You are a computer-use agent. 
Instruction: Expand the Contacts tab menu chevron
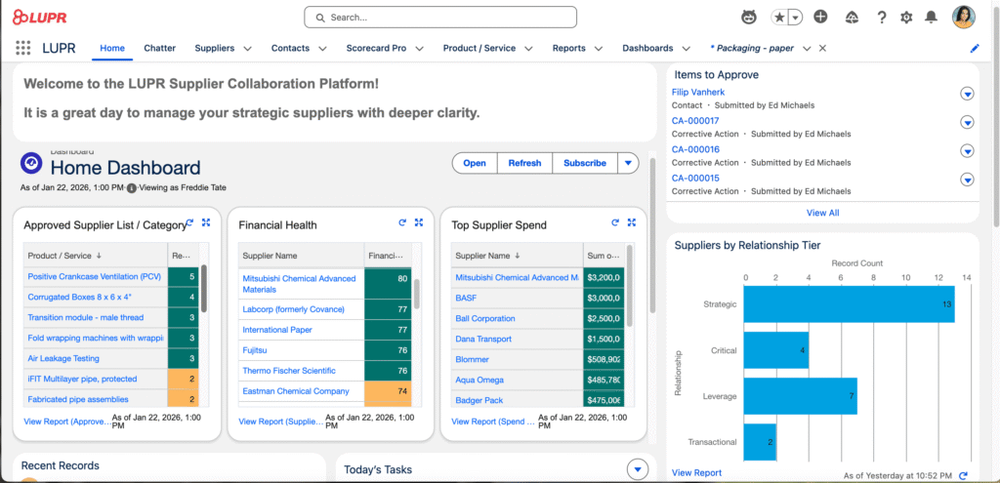click(322, 49)
